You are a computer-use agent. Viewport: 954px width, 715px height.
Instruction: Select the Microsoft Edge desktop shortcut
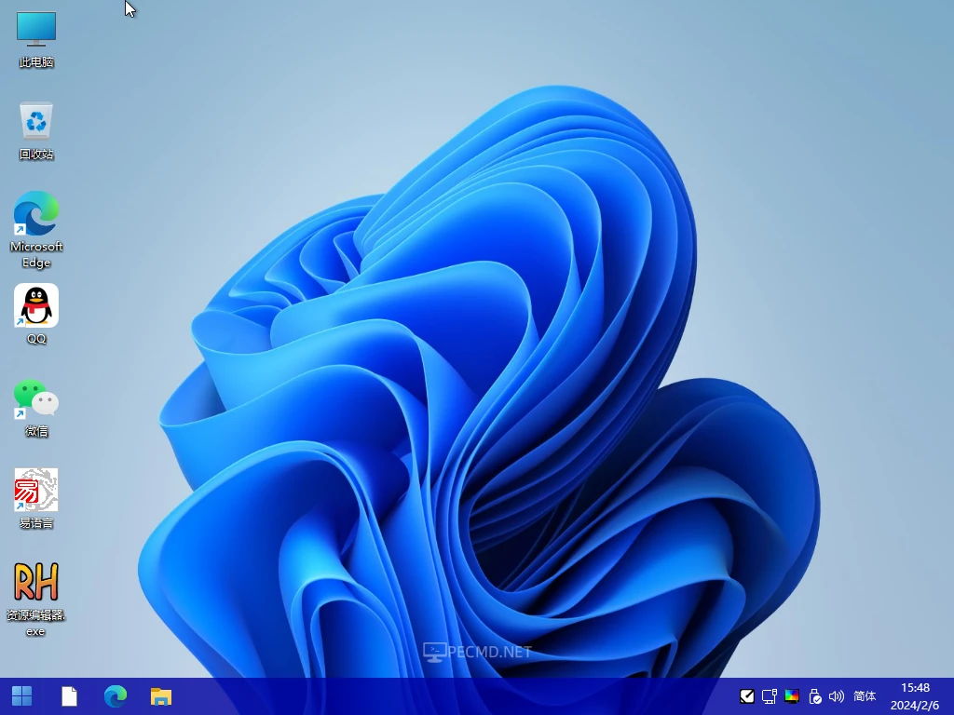(36, 229)
